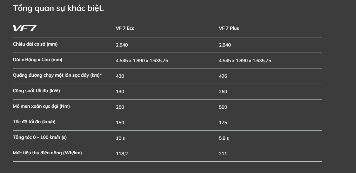Click the '5,8 s' acceleration value
The width and height of the screenshot is (356, 173).
pyautogui.click(x=224, y=138)
